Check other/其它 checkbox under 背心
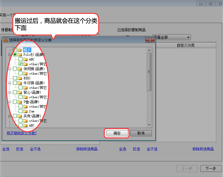The height and width of the screenshot is (177, 223). 20,97
